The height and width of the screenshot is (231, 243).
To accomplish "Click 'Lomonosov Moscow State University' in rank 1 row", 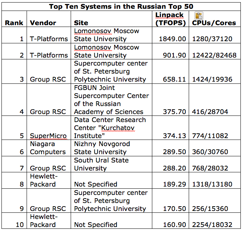I will click(x=106, y=35).
